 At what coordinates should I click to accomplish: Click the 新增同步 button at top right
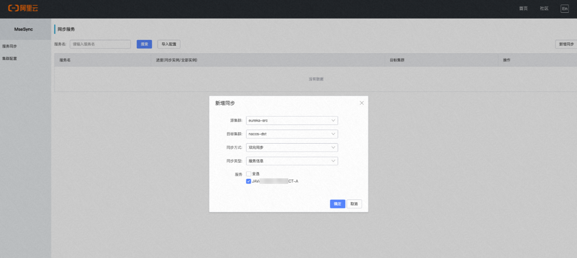point(566,44)
